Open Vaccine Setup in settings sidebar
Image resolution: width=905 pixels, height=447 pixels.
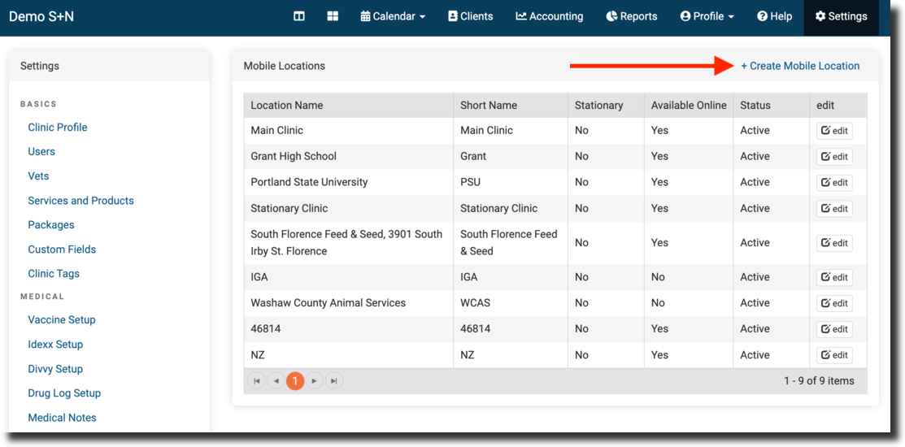pos(62,320)
